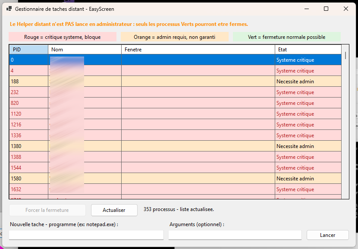Select the row with PID 232
Viewport: 358px width, 249px height.
(176, 92)
